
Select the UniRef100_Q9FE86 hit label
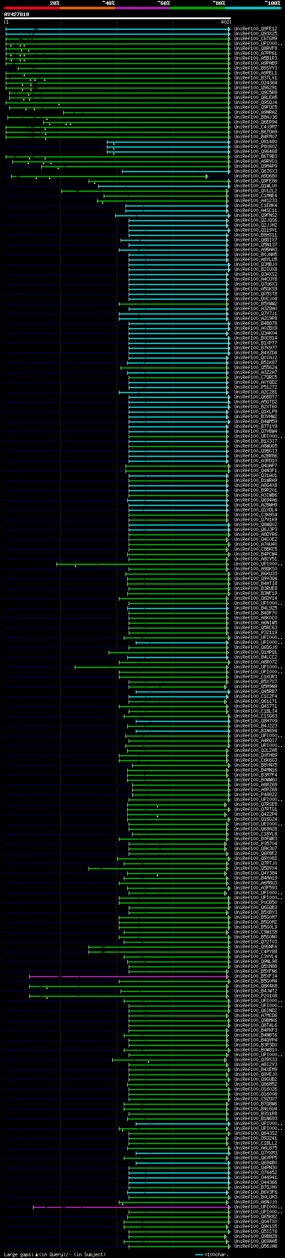click(256, 181)
